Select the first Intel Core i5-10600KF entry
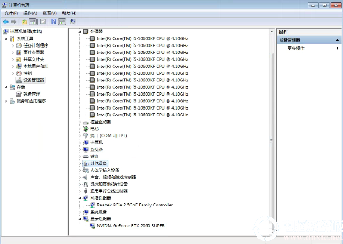 pyautogui.click(x=143, y=39)
